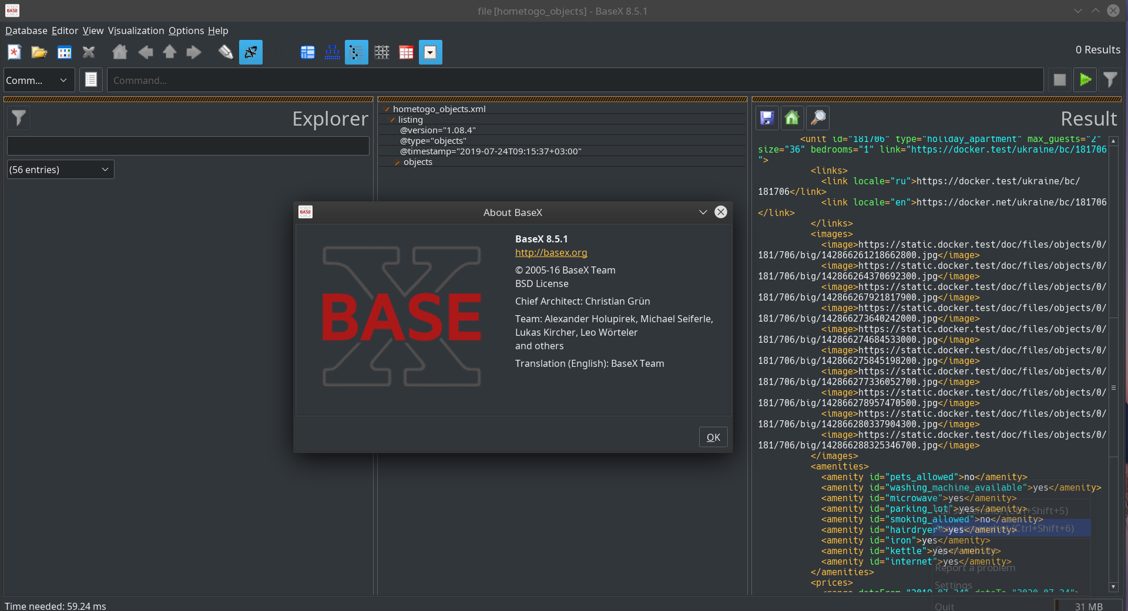1128x611 pixels.
Task: Open the Visualization menu
Action: pyautogui.click(x=136, y=31)
